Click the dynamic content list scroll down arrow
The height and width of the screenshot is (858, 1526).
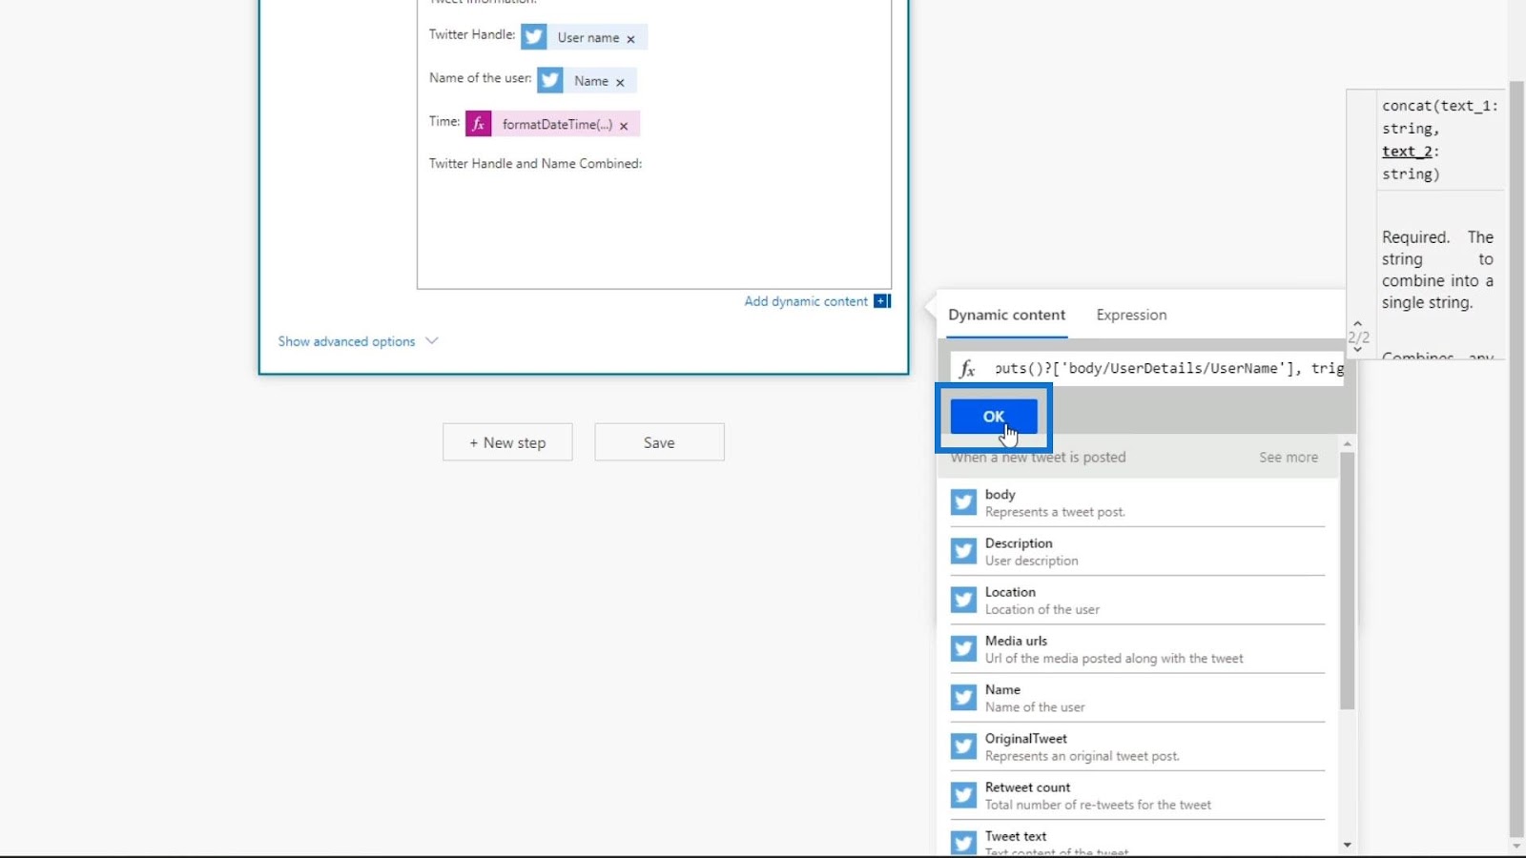pos(1347,845)
